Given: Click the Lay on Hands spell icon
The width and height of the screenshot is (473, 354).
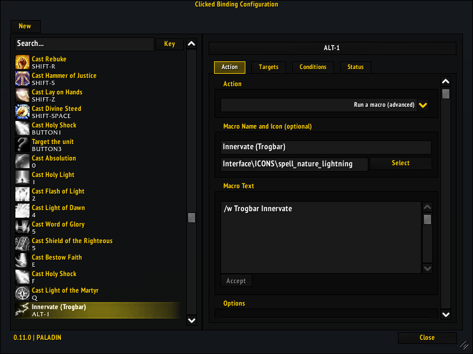Looking at the screenshot, I should coord(22,95).
